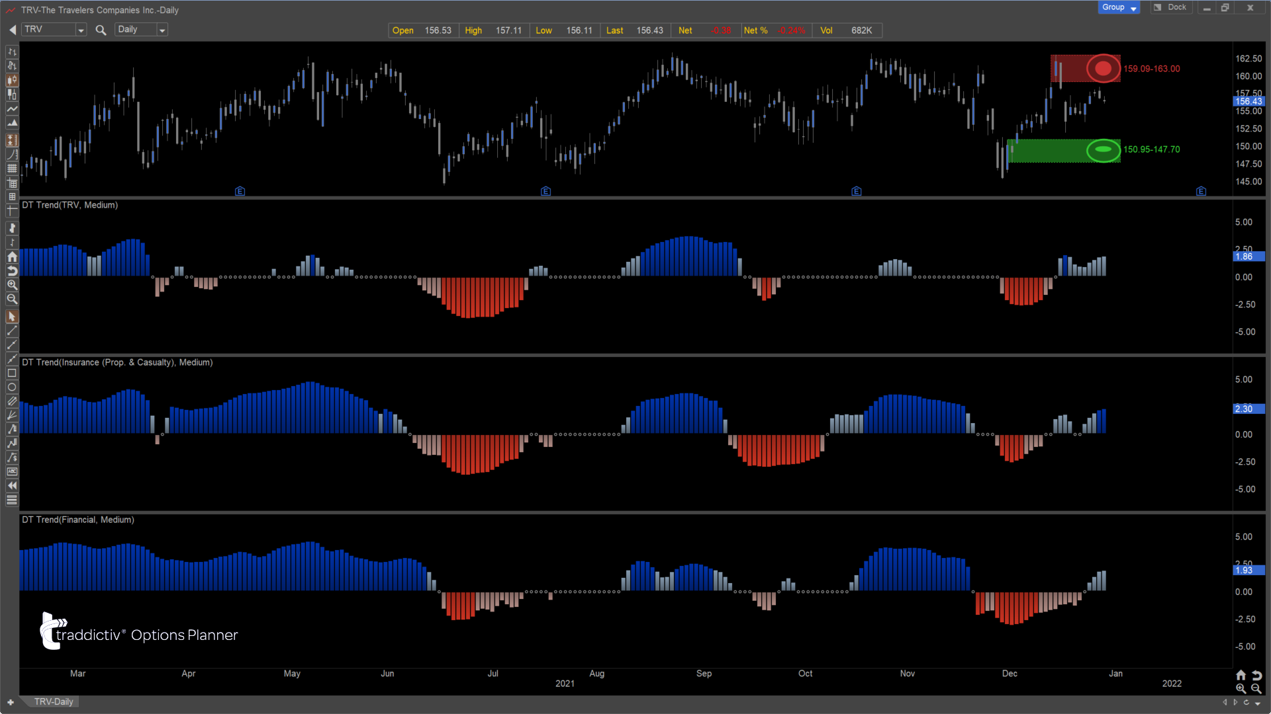
Task: Select the trend line with midpoint tool
Action: pyautogui.click(x=12, y=344)
